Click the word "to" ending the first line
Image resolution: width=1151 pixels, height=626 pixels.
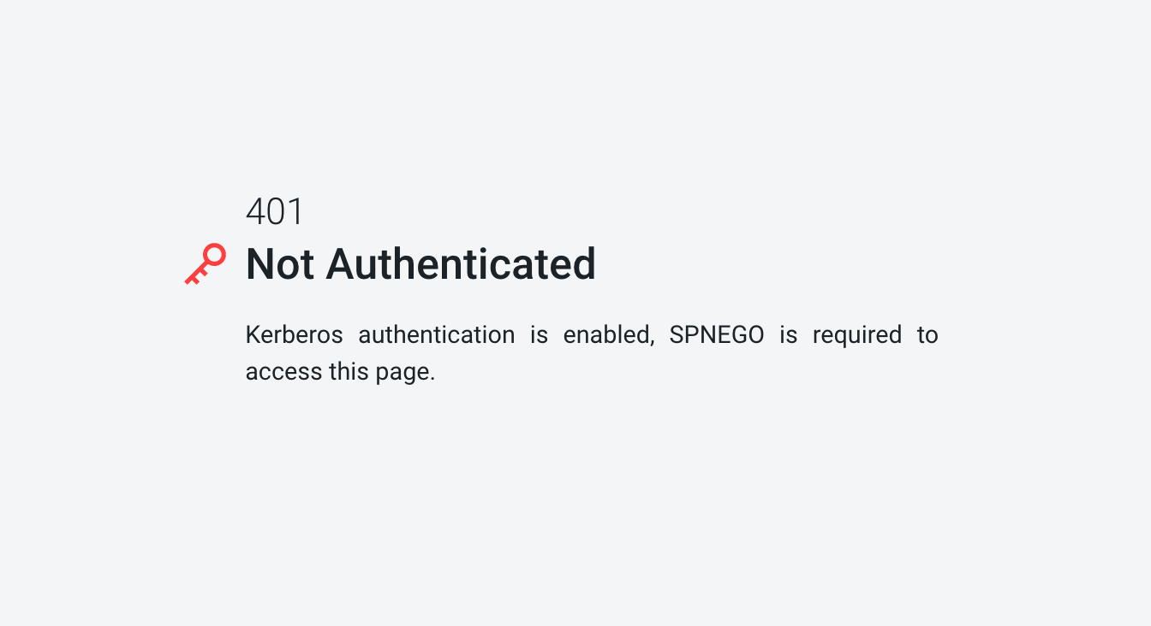pos(927,334)
